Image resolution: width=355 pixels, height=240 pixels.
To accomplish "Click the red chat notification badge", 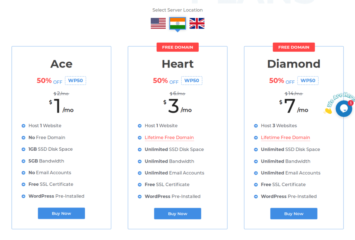I will pyautogui.click(x=351, y=103).
